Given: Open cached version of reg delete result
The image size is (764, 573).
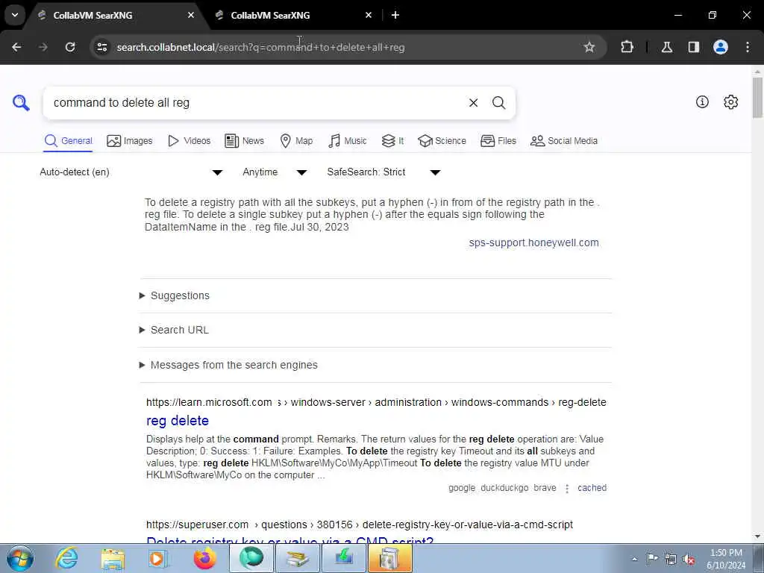Looking at the screenshot, I should pos(592,488).
